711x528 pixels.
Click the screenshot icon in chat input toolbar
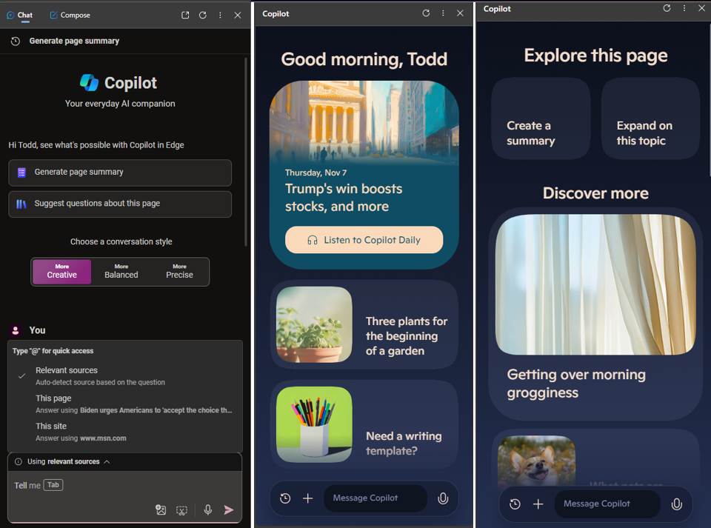[x=181, y=509]
